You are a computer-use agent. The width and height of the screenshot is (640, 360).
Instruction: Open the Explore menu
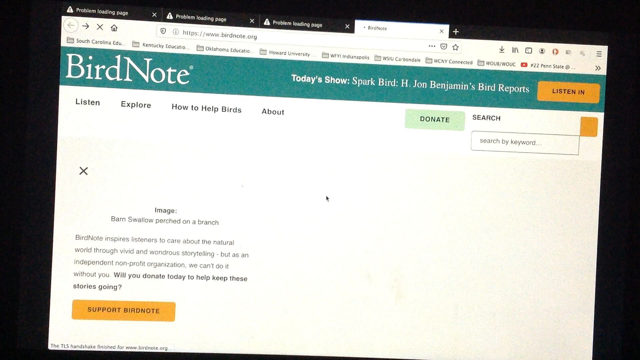(136, 105)
